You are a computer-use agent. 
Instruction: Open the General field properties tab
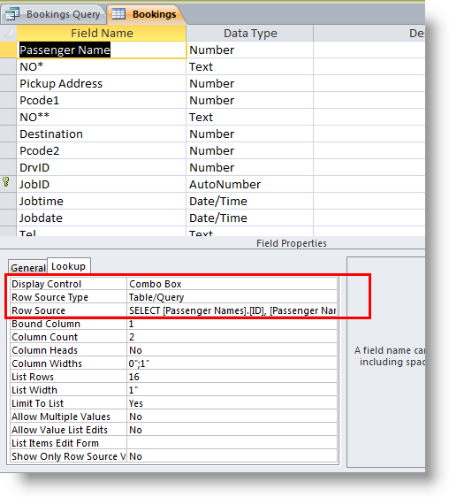(x=28, y=268)
